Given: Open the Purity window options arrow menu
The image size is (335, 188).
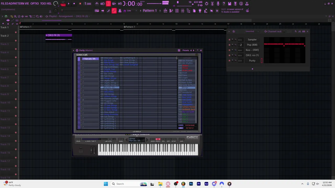Looking at the screenshot, I should pos(74,50).
